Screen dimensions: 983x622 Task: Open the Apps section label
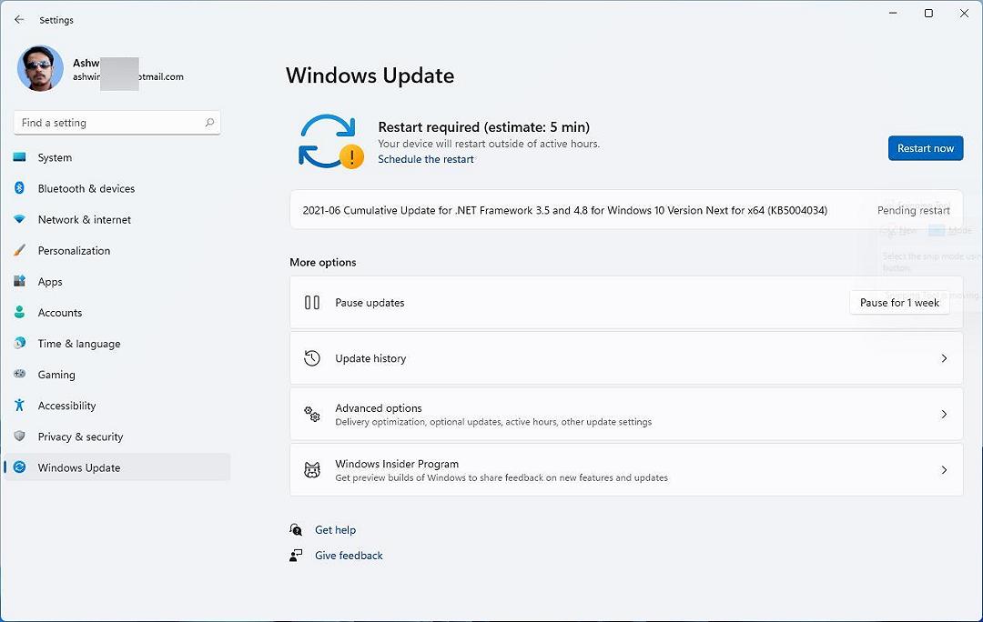tap(50, 282)
